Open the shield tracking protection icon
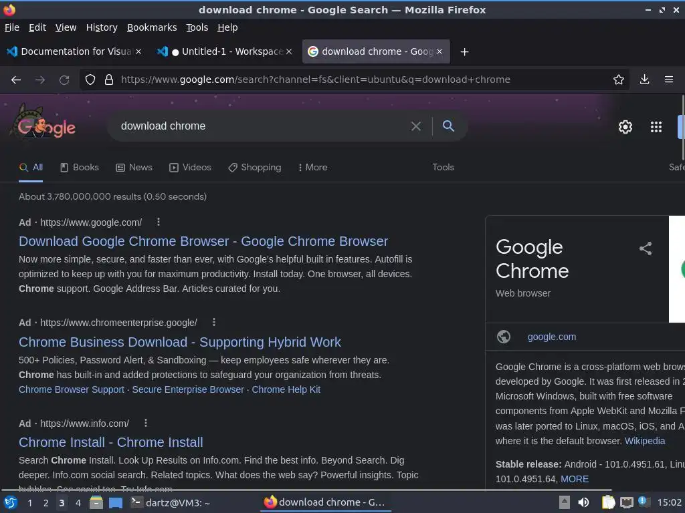Screen dimensions: 685x513 pos(90,80)
